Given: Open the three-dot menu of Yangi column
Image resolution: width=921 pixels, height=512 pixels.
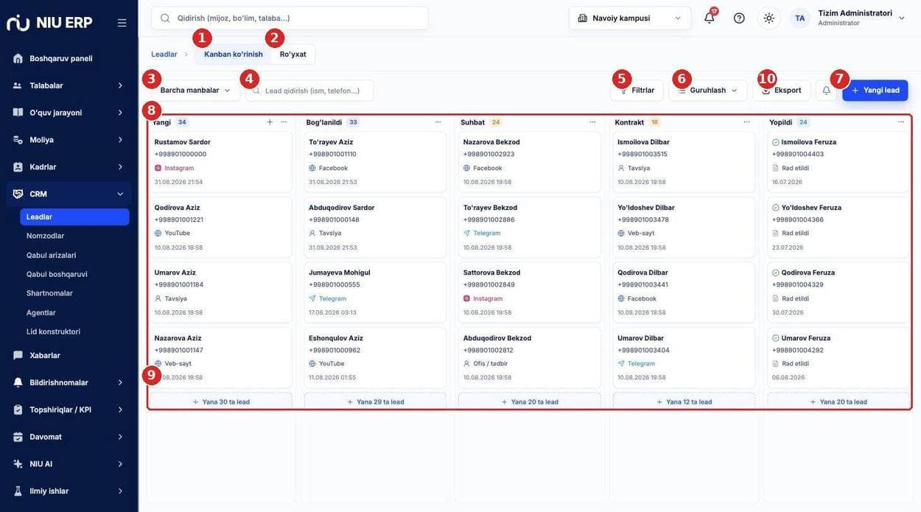Looking at the screenshot, I should [x=284, y=122].
